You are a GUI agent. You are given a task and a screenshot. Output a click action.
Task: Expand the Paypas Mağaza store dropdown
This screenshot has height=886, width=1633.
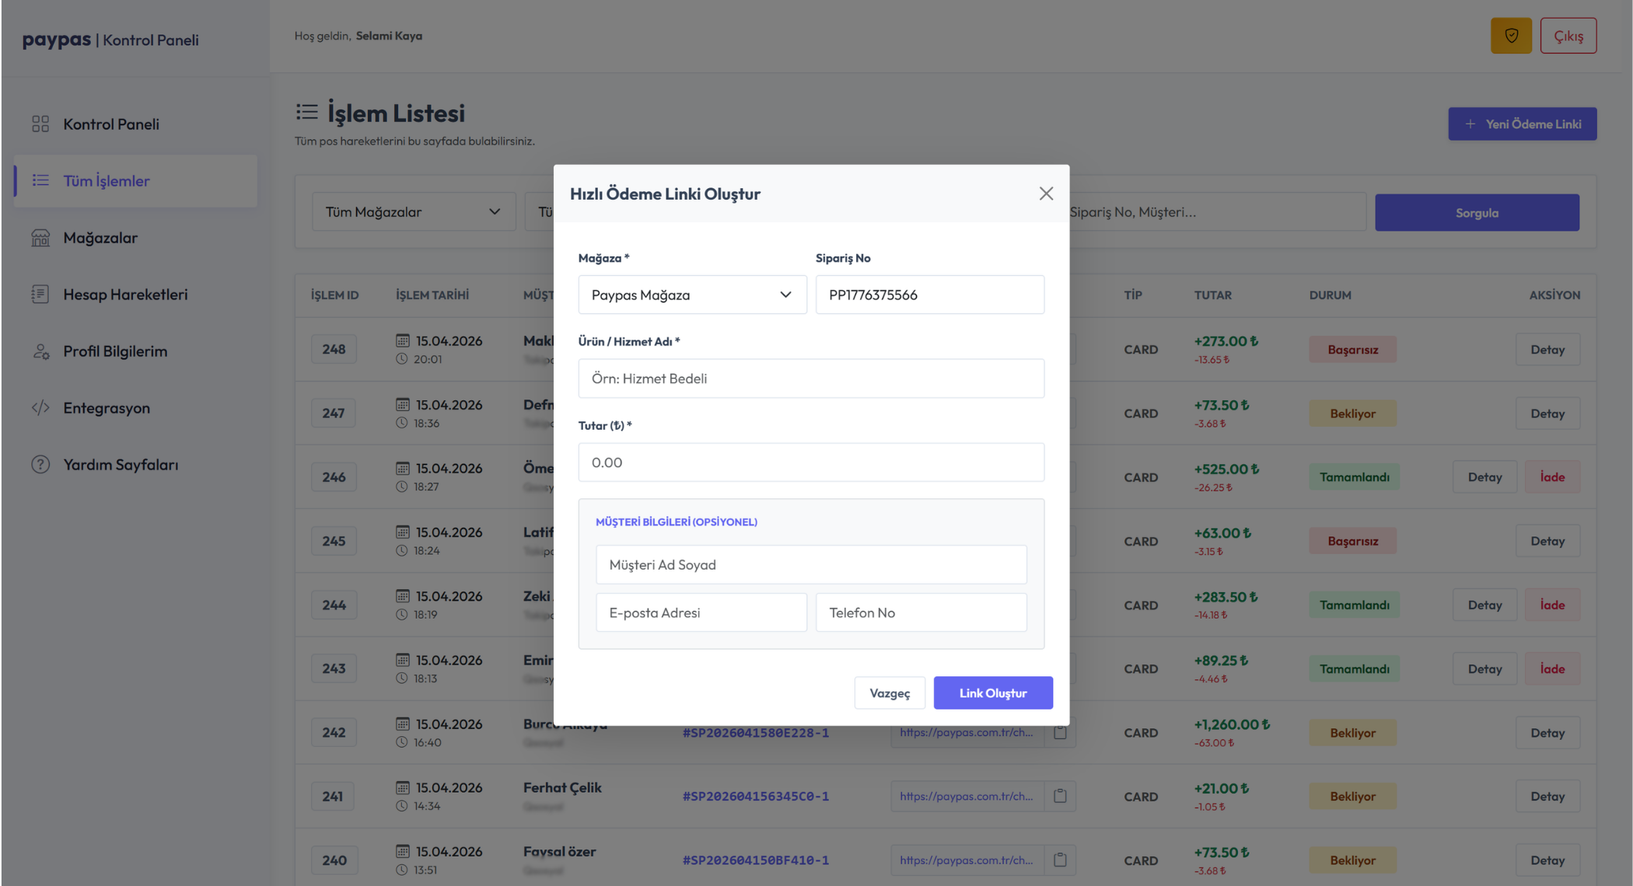[x=692, y=295]
